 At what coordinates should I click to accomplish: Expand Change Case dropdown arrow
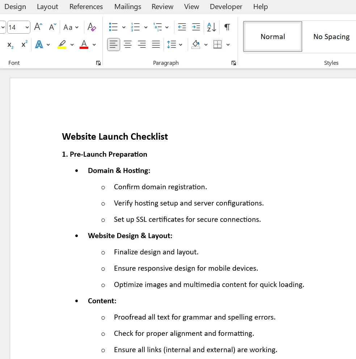[x=77, y=27]
